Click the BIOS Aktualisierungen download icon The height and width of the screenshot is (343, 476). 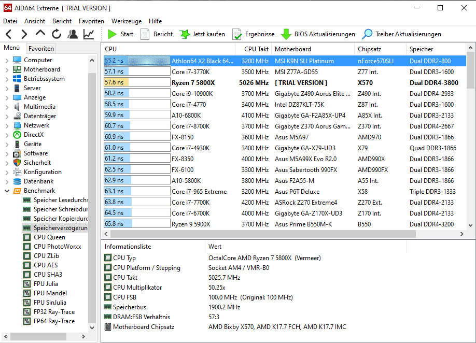[x=286, y=34]
